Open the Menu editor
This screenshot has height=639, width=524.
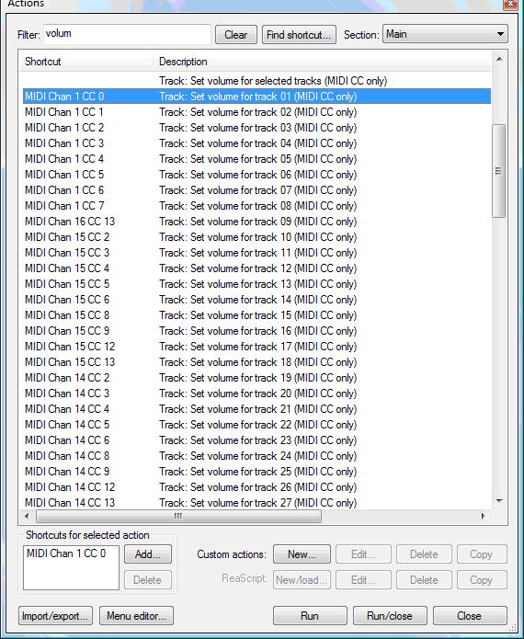click(136, 616)
